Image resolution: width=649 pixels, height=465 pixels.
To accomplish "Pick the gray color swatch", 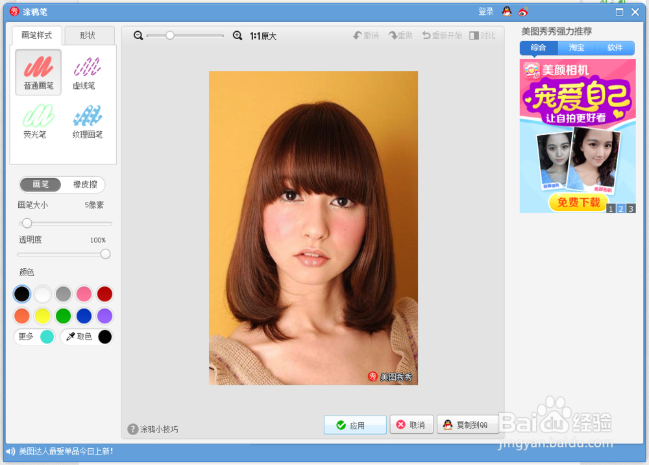I will (64, 294).
